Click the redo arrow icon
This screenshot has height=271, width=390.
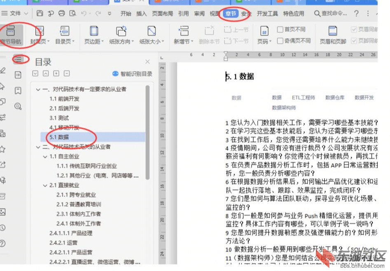tap(98, 13)
